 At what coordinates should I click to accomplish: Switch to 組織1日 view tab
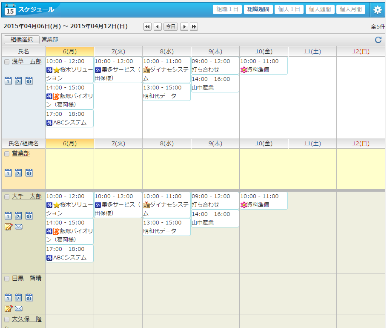click(227, 9)
